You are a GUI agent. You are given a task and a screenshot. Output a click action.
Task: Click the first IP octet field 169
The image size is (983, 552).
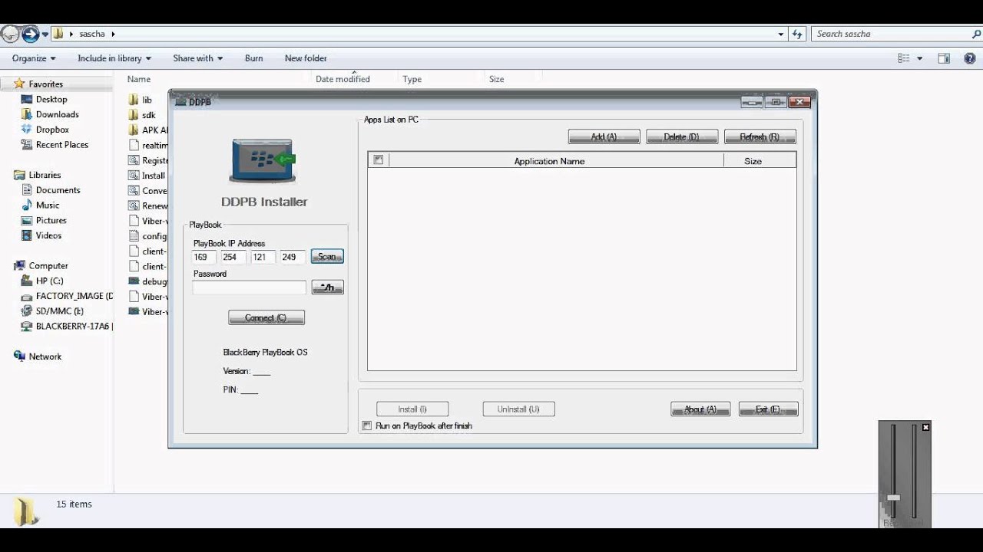point(204,257)
